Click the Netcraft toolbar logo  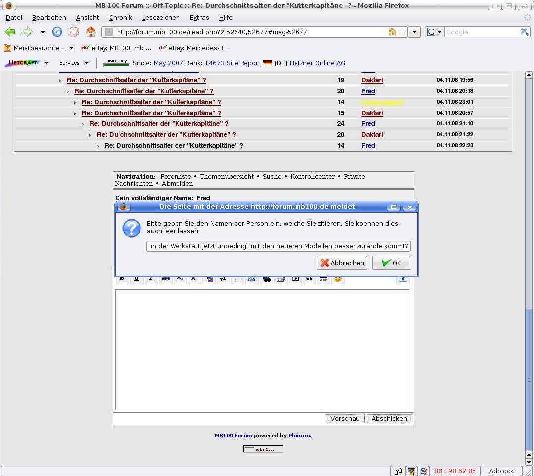22,63
